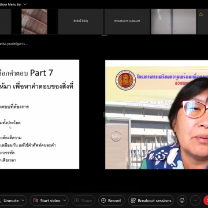Start recording with the Record button
The height and width of the screenshot is (208, 208).
click(112, 200)
